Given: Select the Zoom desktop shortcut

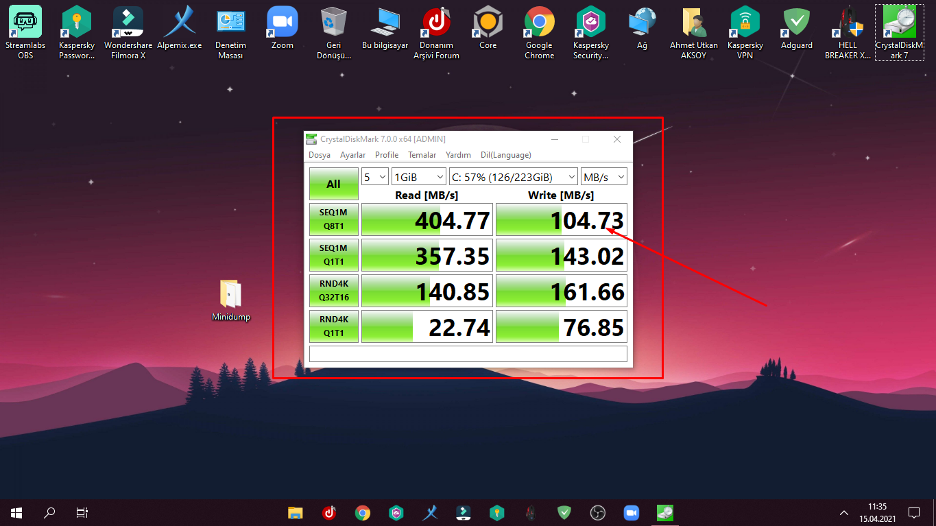Looking at the screenshot, I should pos(282,29).
